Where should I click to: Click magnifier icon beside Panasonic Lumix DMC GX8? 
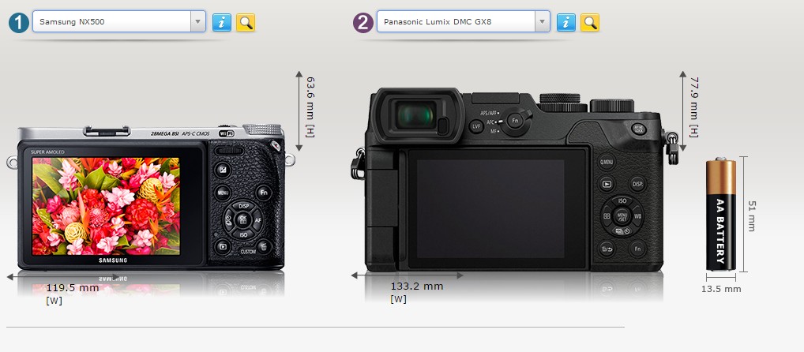pos(589,22)
